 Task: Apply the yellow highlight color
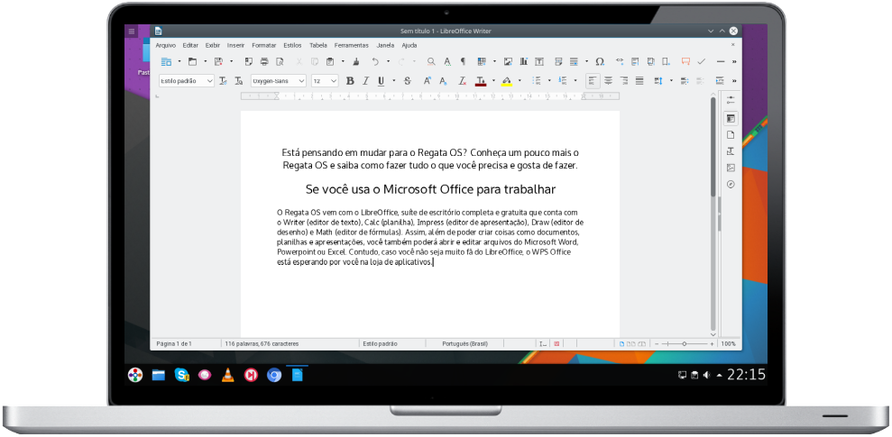[x=507, y=81]
